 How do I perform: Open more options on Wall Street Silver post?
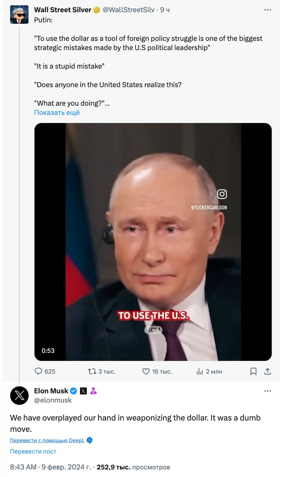click(x=268, y=10)
